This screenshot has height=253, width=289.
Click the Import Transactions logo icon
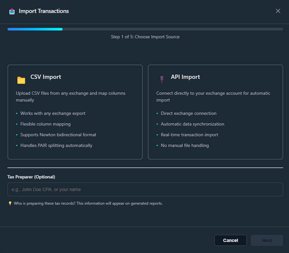tap(12, 11)
